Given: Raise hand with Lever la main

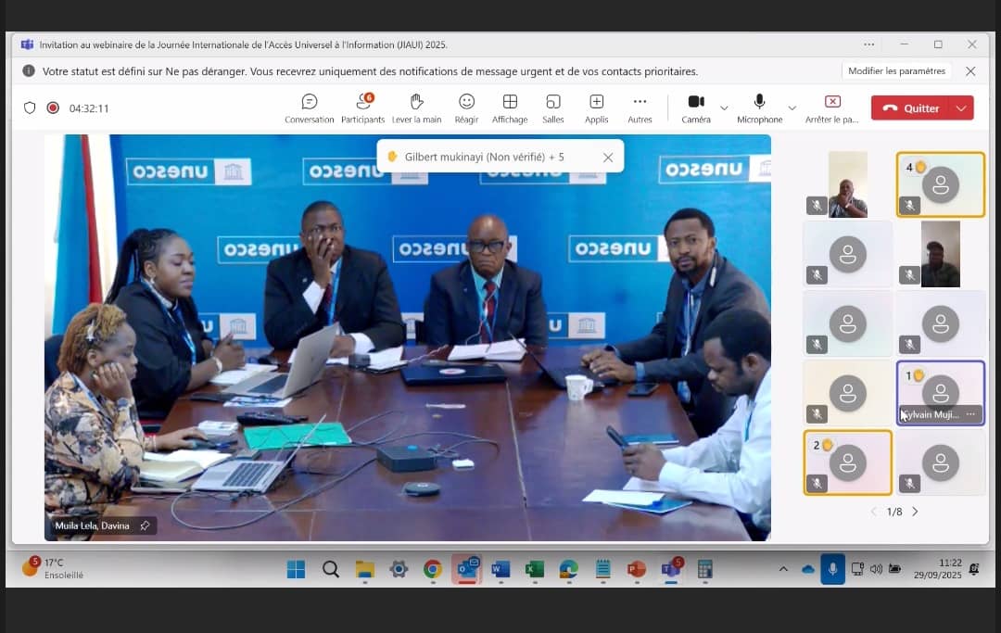Looking at the screenshot, I should click(416, 108).
